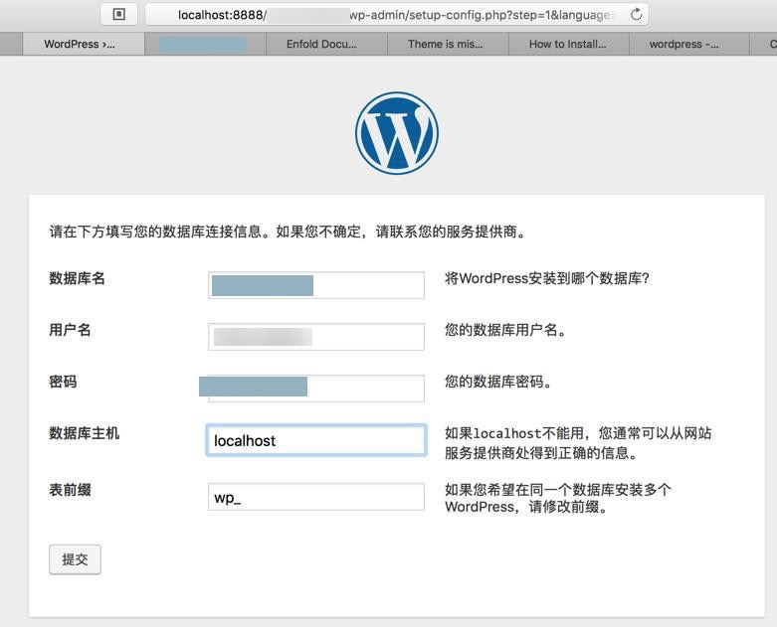Viewport: 777px width, 627px height.
Task: Click the reload page icon in address bar
Action: 637,14
